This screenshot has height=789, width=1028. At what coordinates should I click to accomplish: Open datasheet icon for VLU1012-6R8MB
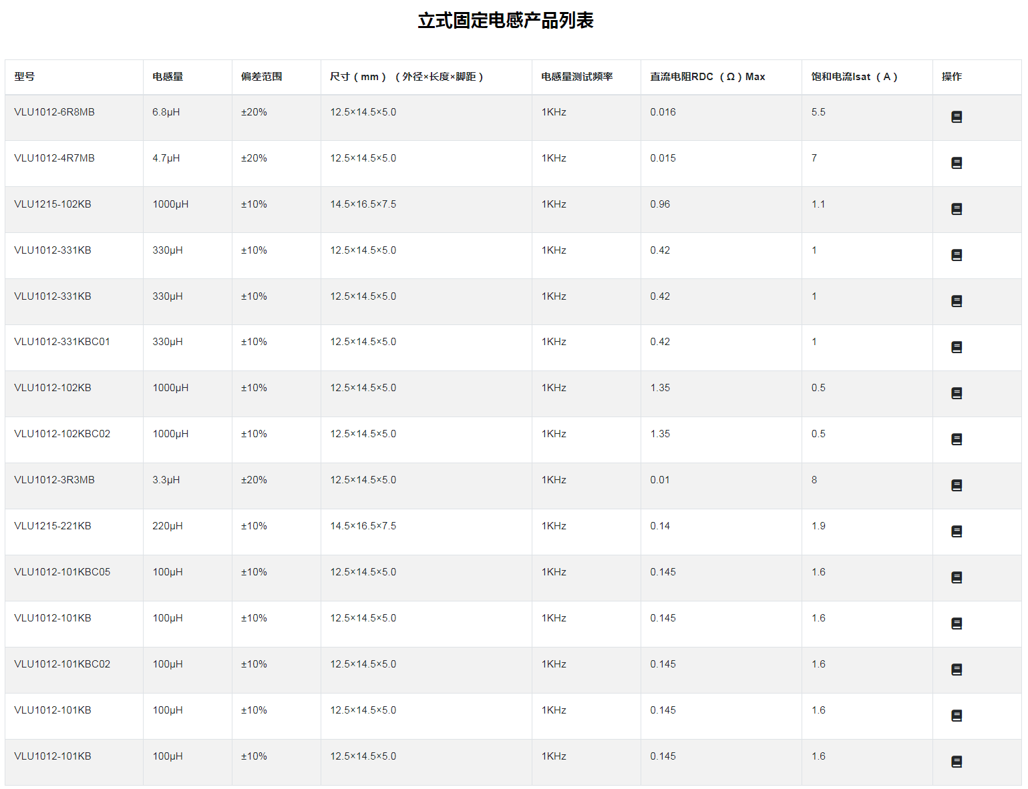click(x=956, y=117)
